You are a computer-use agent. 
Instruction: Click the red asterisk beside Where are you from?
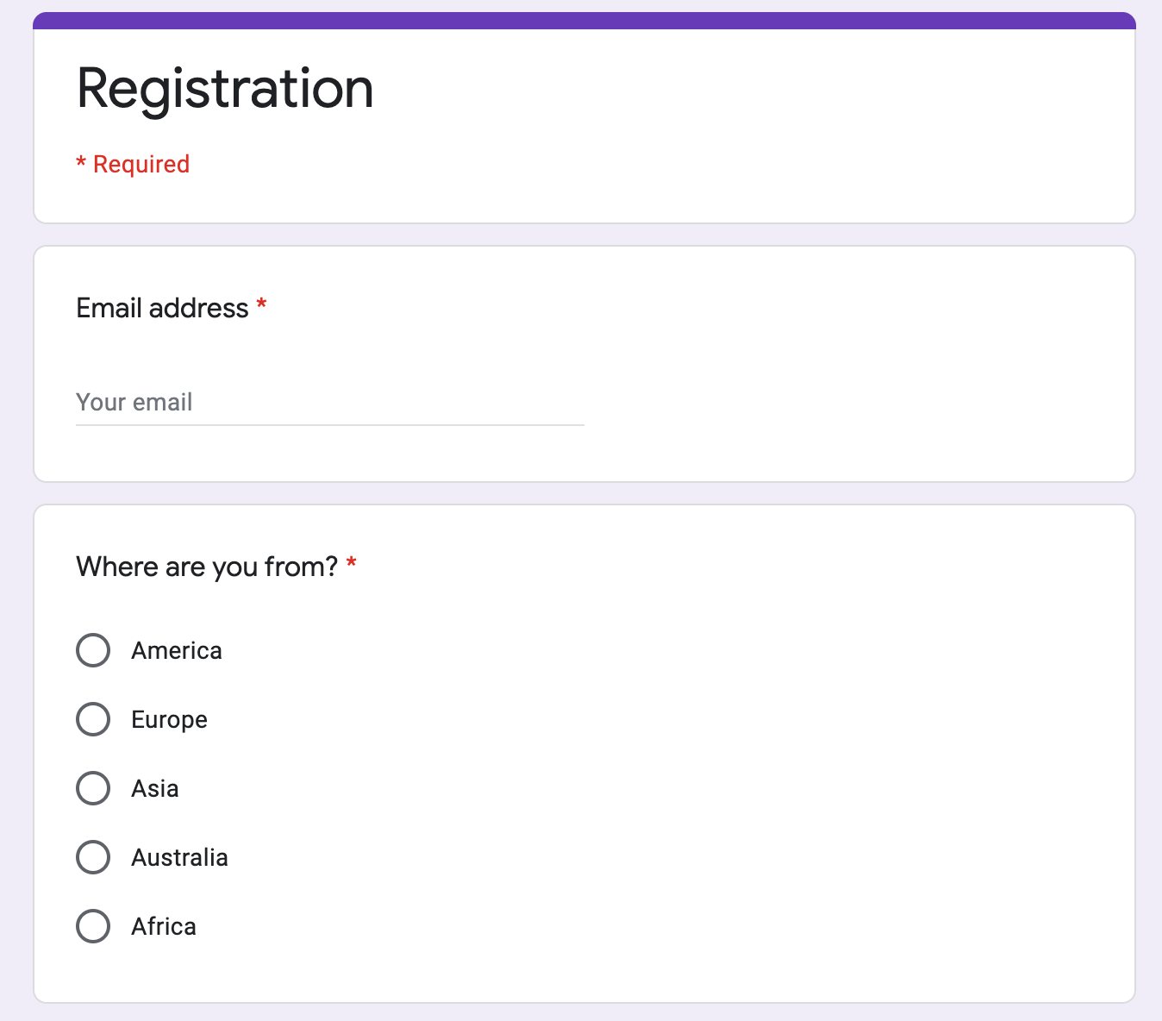tap(352, 563)
